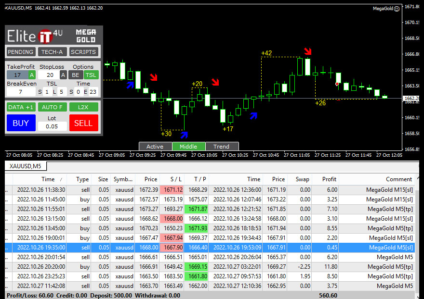Image resolution: width=424 pixels, height=299 pixels.
Task: Click the green T/P cell 1669.15
Action: pos(196,267)
